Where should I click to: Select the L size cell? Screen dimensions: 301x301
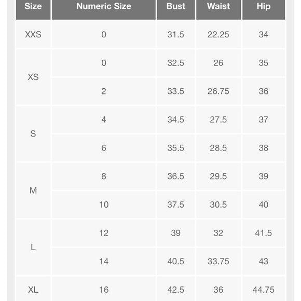(x=33, y=247)
